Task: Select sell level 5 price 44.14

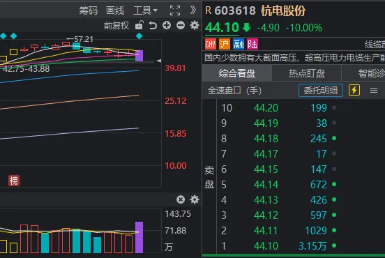Action: [266, 185]
